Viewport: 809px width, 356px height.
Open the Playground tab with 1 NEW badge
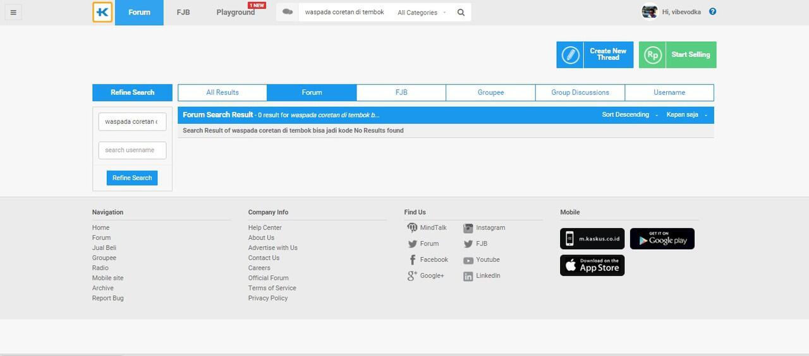(237, 13)
